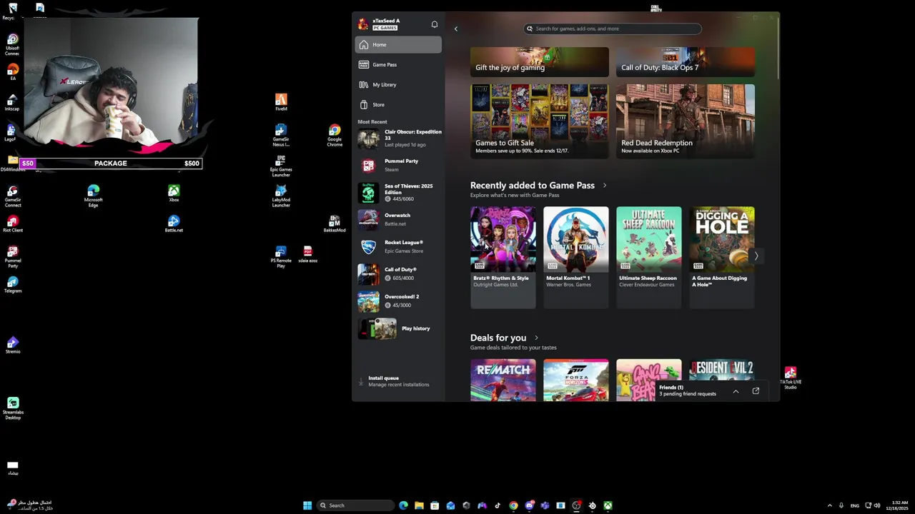The width and height of the screenshot is (915, 514).
Task: Open the Pummel Party desktop shortcut
Action: click(x=12, y=257)
